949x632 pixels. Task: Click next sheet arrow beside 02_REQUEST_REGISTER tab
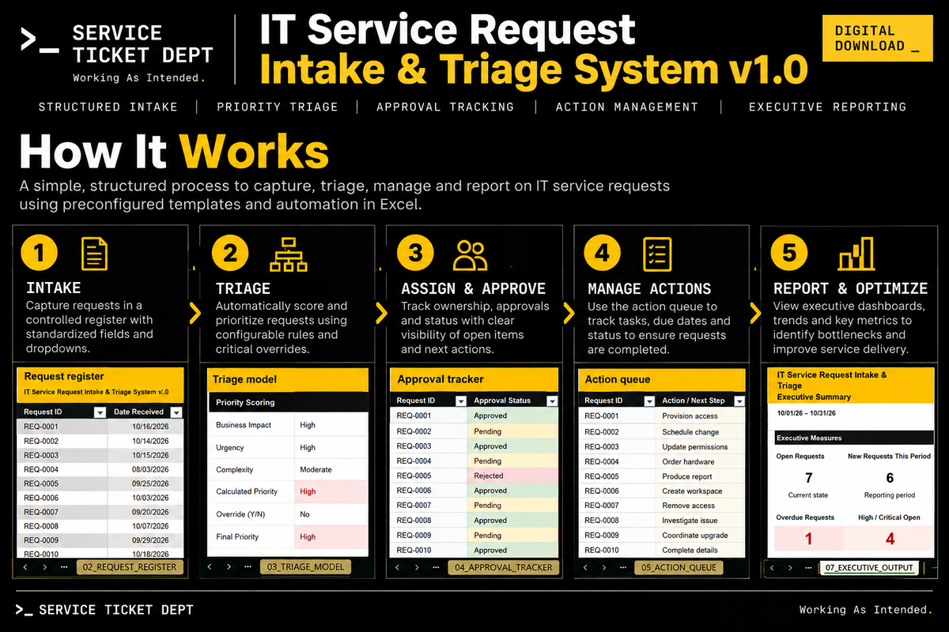[44, 567]
